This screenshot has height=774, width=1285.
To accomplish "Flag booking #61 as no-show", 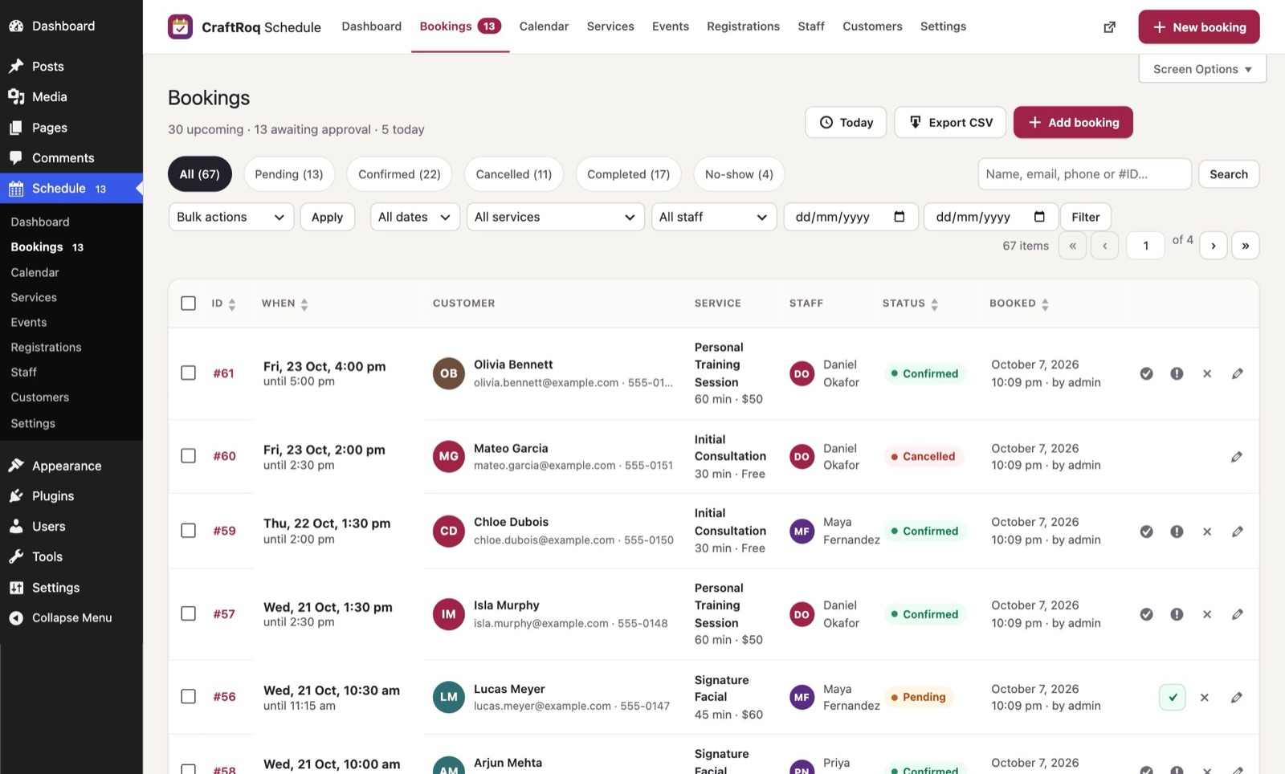I will (x=1177, y=373).
